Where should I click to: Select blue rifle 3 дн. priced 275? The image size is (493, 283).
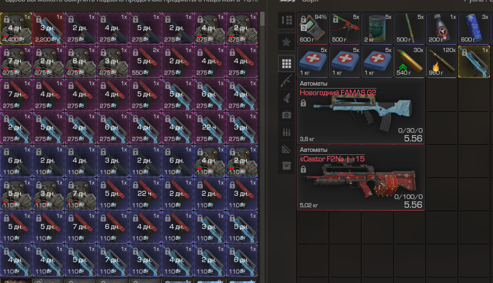coord(242,128)
